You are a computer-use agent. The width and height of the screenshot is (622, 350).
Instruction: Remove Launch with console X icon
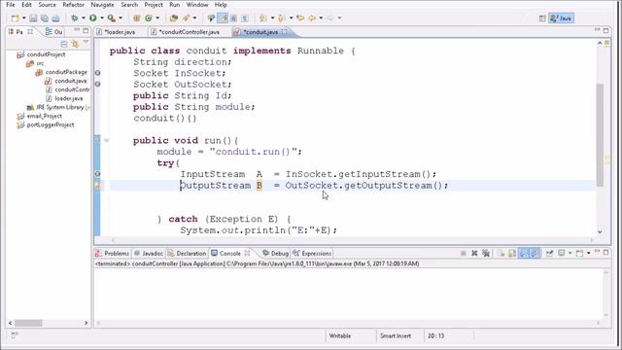pyautogui.click(x=474, y=253)
